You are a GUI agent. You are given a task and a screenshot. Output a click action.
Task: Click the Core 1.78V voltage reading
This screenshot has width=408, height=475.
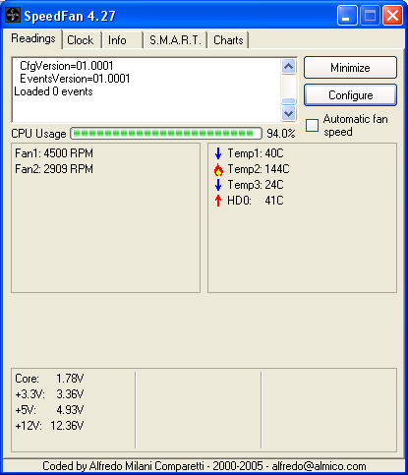click(49, 379)
